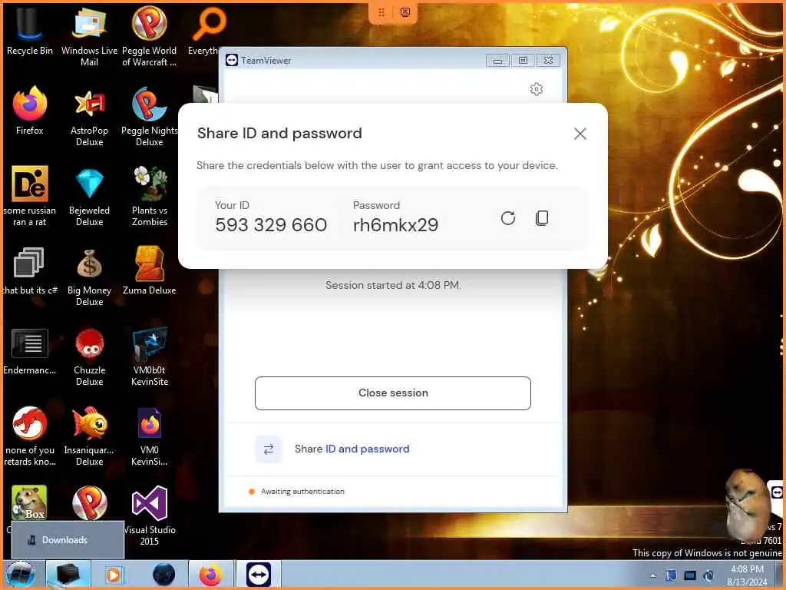Click the Close session button

392,393
